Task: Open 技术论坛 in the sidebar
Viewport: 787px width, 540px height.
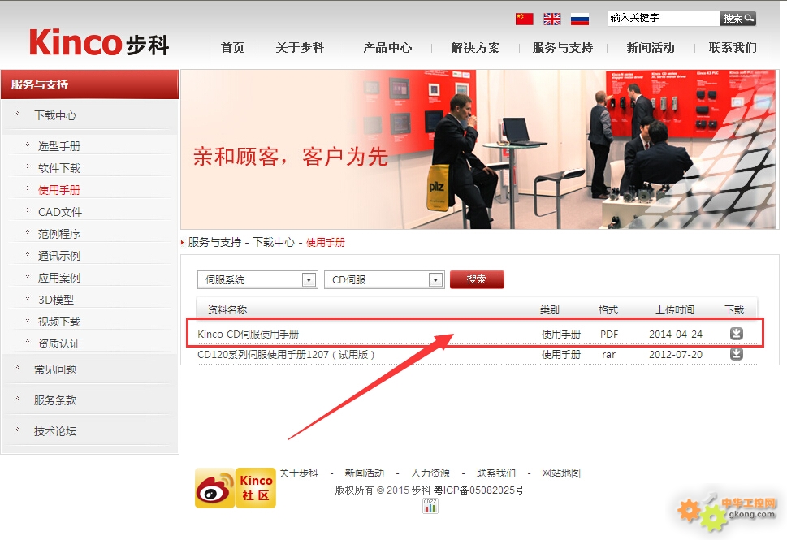Action: [55, 431]
